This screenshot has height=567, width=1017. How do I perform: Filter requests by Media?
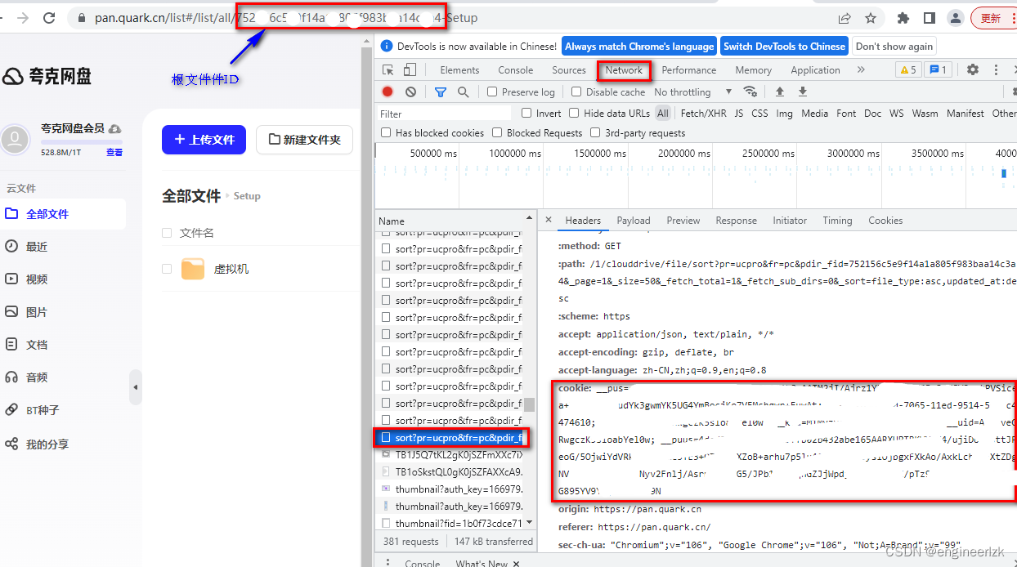[814, 114]
